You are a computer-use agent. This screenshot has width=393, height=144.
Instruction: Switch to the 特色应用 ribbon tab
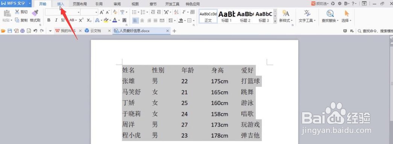pos(193,4)
